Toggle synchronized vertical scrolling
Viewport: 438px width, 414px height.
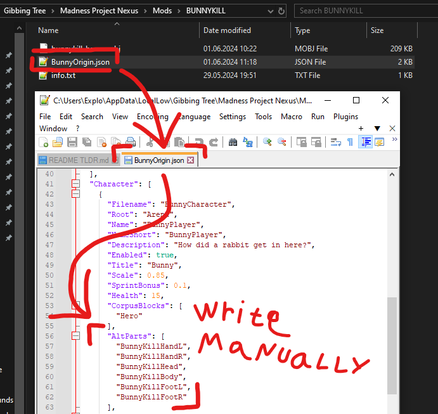(302, 142)
